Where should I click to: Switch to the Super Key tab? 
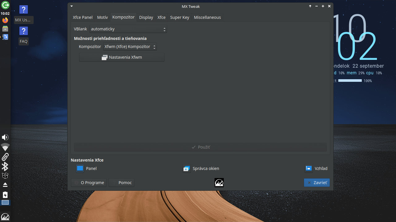pyautogui.click(x=179, y=17)
